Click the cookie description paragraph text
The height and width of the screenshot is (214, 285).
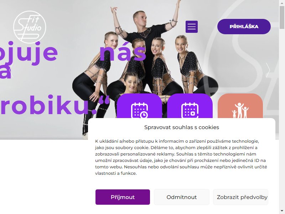tap(181, 157)
